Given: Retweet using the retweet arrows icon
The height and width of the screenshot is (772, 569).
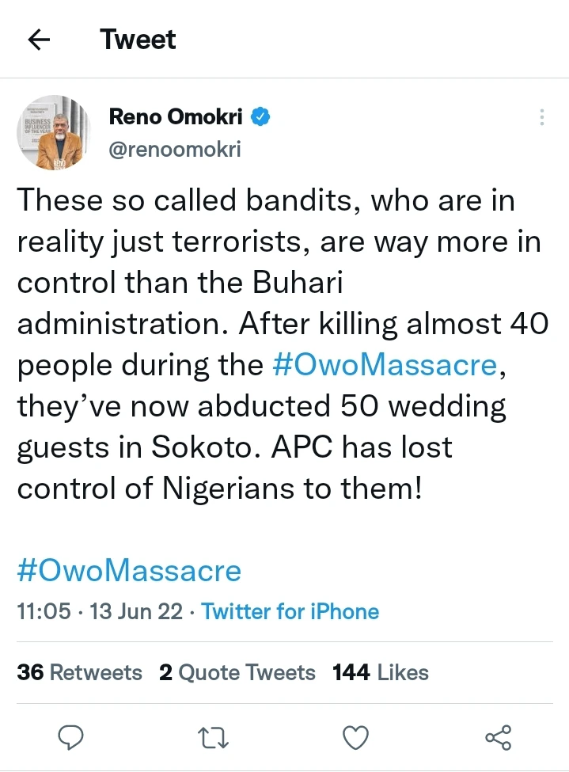Looking at the screenshot, I should 214,738.
